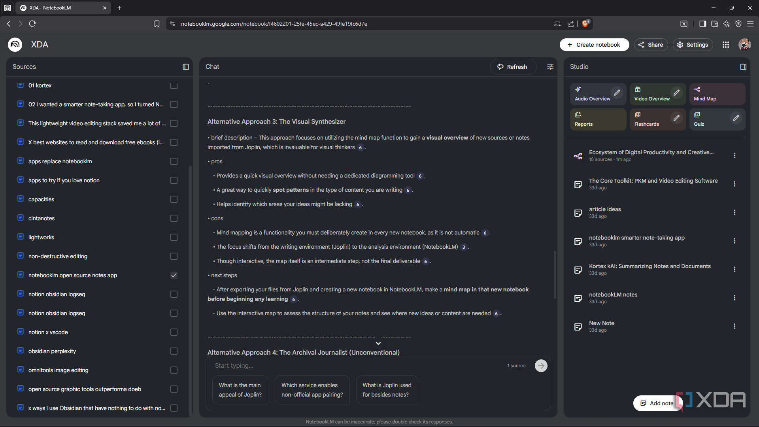
Task: Generate a Mind Map
Action: coord(717,94)
